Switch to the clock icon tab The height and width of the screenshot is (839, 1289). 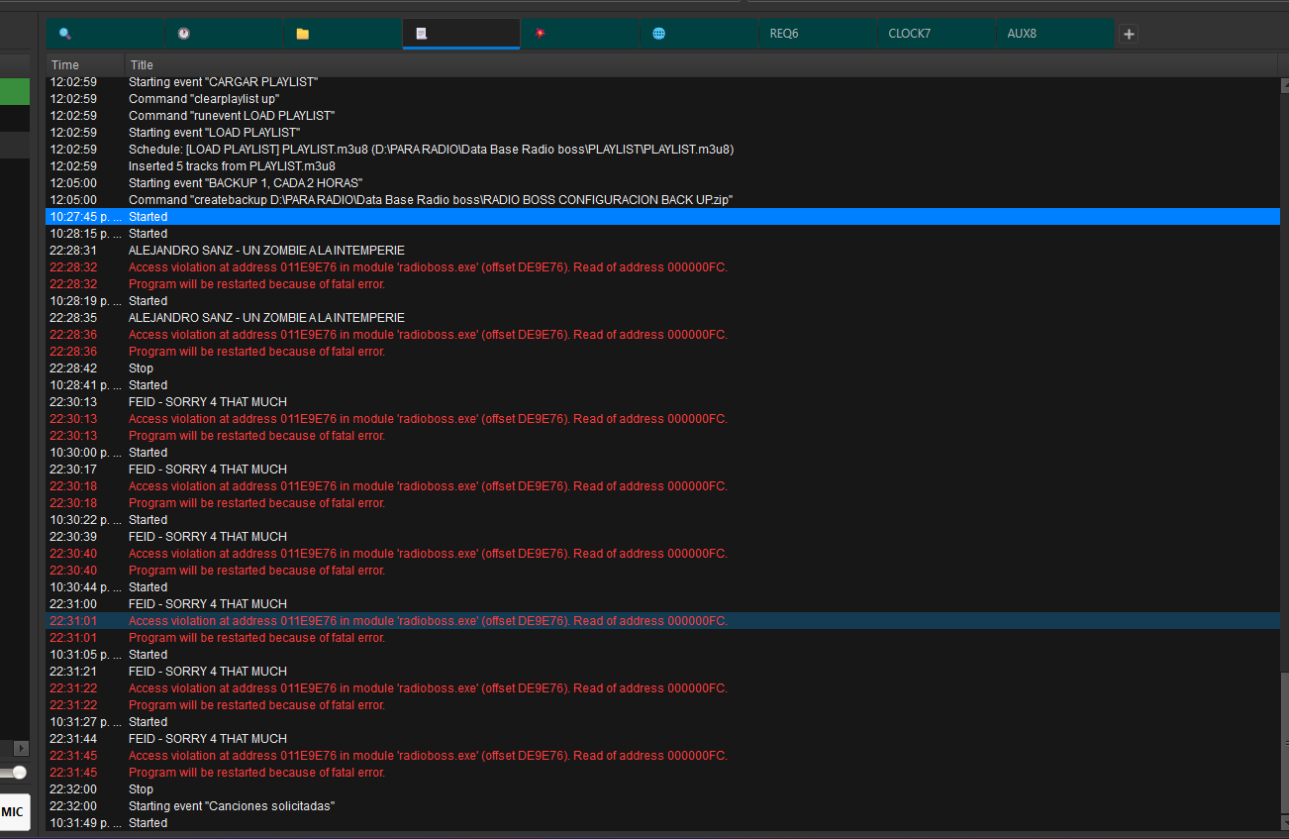click(224, 34)
